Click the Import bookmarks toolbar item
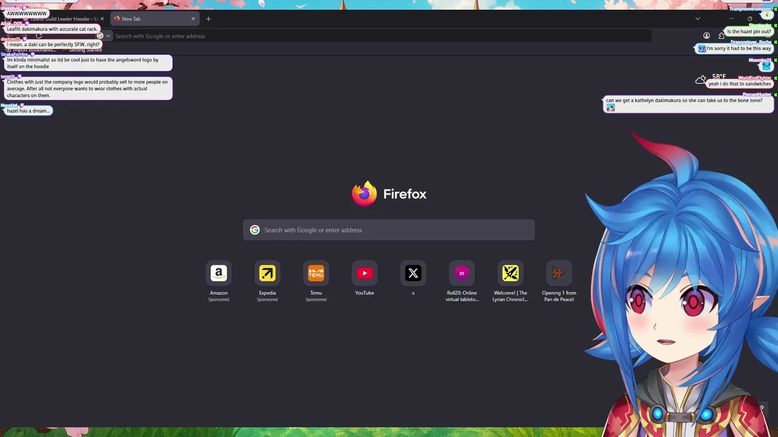778x437 pixels. pyautogui.click(x=32, y=50)
